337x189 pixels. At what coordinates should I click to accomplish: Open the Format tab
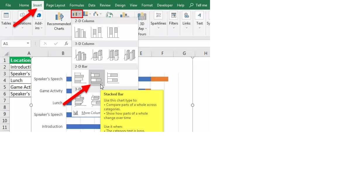click(x=147, y=5)
